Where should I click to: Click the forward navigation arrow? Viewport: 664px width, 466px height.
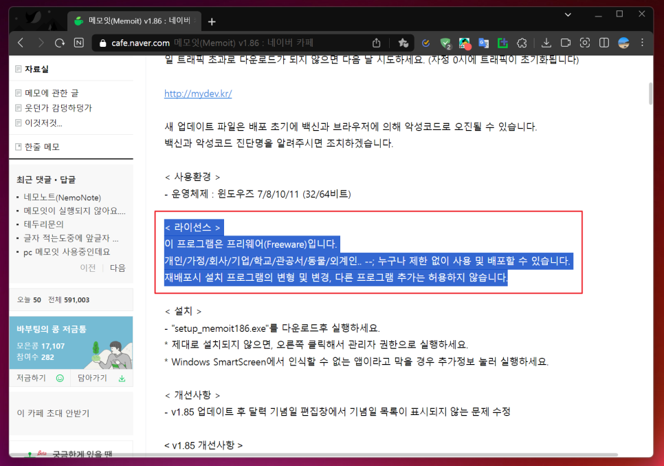tap(41, 43)
